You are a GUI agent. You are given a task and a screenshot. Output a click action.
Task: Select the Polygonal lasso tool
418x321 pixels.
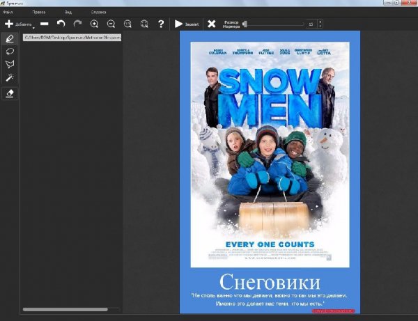click(10, 64)
